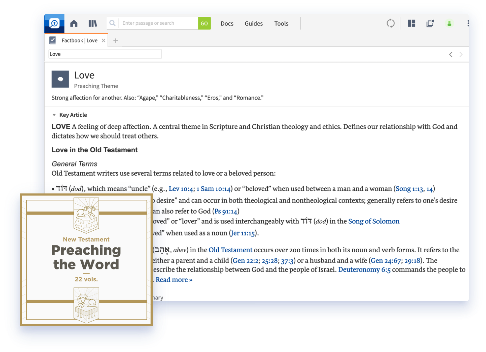
Task: Click the Factbook tab checkmark icon
Action: pos(52,40)
